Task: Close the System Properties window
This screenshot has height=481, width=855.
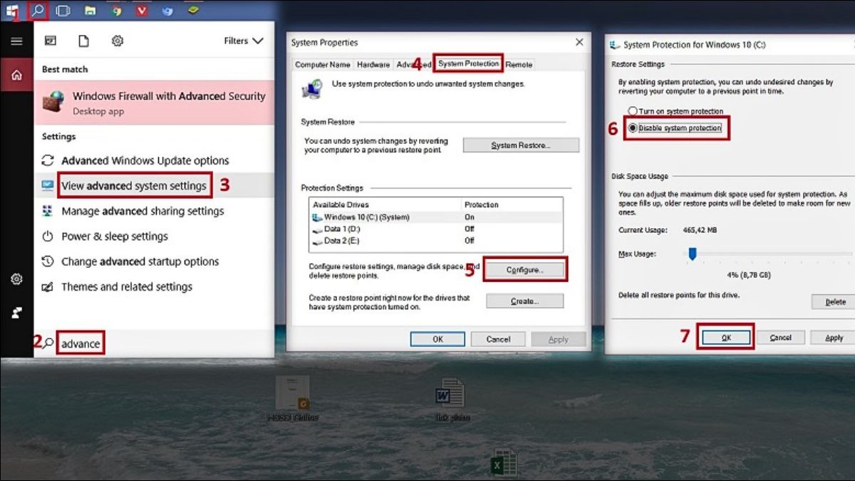Action: tap(579, 43)
